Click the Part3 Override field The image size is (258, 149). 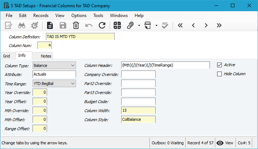pyautogui.click(x=138, y=92)
